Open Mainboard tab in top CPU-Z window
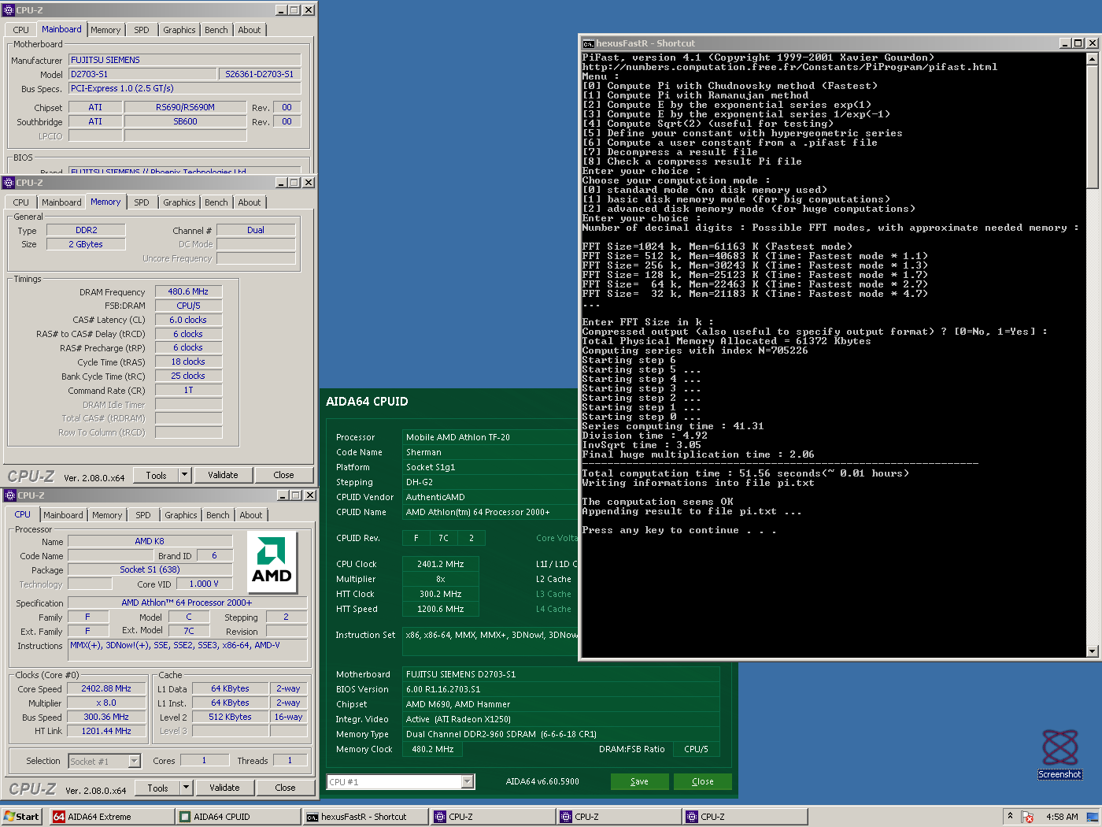The image size is (1102, 827). [x=61, y=29]
